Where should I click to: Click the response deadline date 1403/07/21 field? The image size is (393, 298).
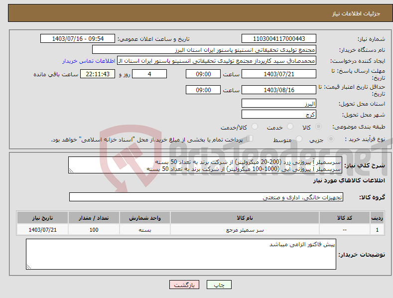pyautogui.click(x=279, y=74)
